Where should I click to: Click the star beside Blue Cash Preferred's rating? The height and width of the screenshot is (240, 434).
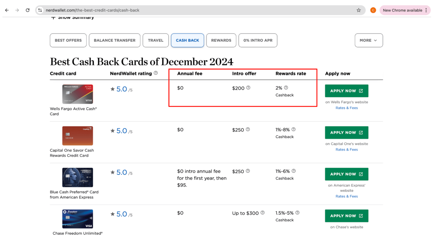point(113,172)
